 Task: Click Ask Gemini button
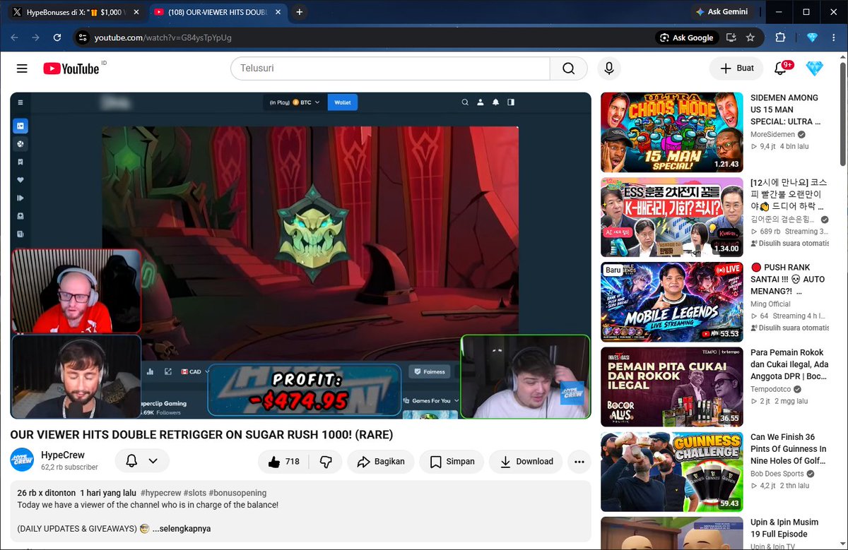point(724,12)
